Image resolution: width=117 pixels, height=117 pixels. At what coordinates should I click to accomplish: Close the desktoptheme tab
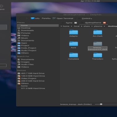tap(104, 23)
